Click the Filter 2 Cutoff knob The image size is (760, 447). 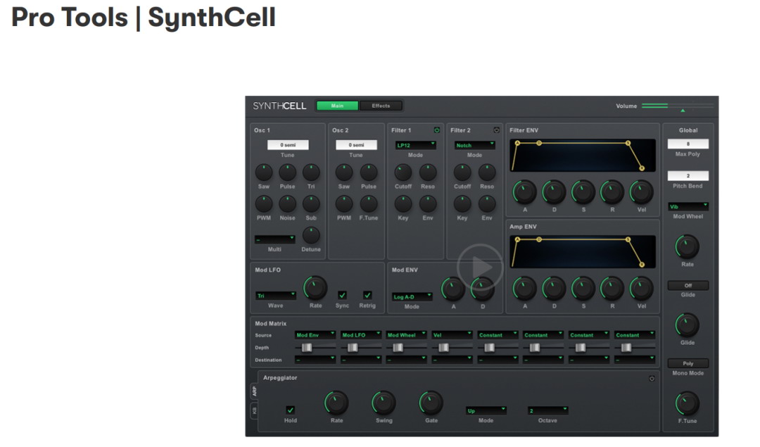click(x=462, y=172)
